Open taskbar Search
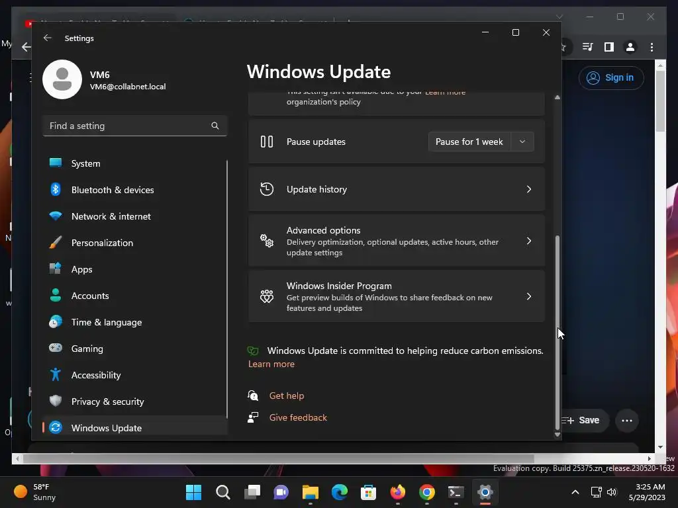This screenshot has width=678, height=508. pos(222,492)
